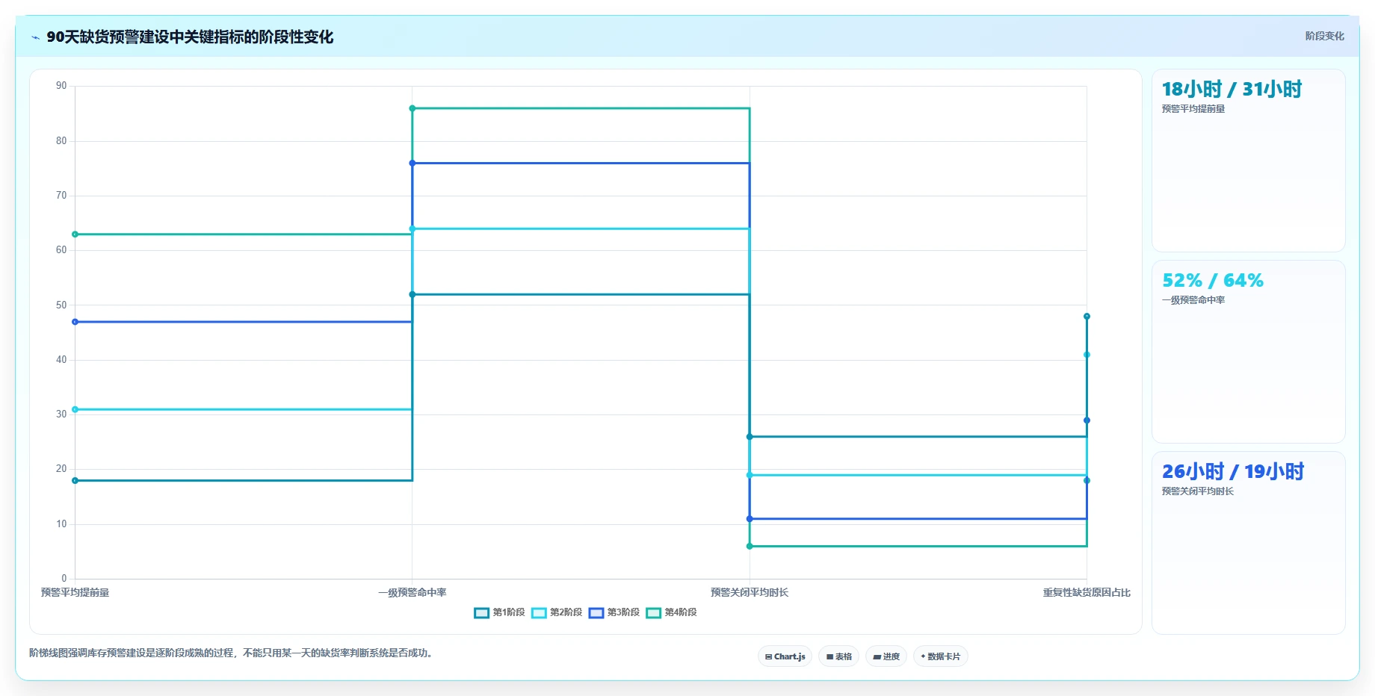The height and width of the screenshot is (696, 1375).
Task: Click the 第2阶段 data point at value 64
Action: coord(412,229)
